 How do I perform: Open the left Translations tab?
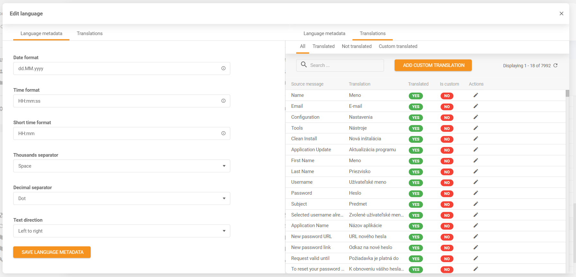tap(89, 33)
